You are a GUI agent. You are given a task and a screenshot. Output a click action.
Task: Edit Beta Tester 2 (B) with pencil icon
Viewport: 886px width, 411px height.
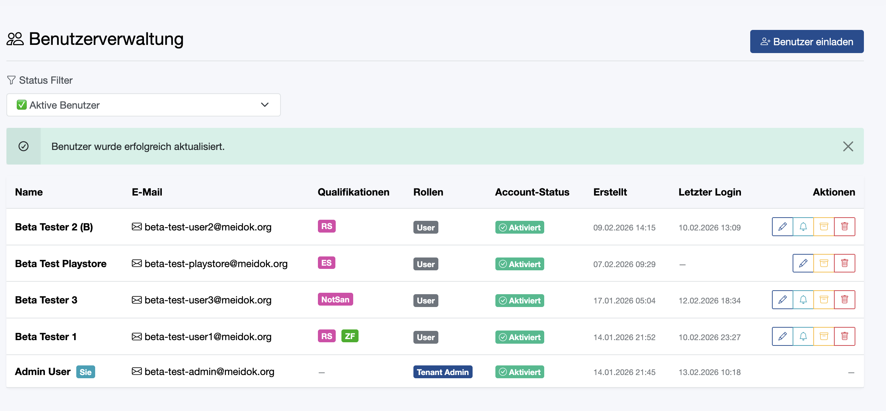coord(782,227)
